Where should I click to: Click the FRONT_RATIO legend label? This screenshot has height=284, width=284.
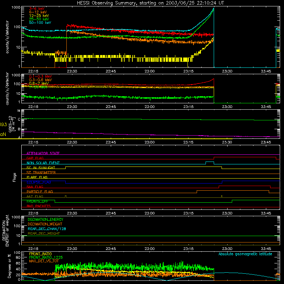click(x=40, y=254)
